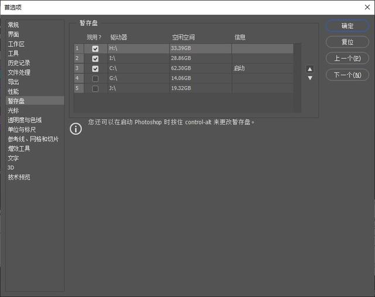The image size is (375, 297).
Task: Click the scratch disk list scrollbar
Action: tap(297, 76)
